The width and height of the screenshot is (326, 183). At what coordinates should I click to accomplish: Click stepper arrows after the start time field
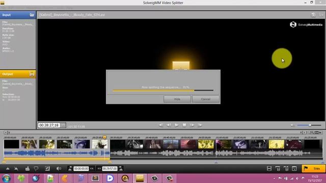tap(92, 169)
